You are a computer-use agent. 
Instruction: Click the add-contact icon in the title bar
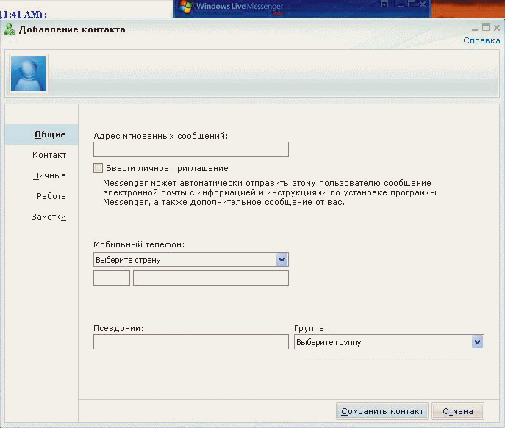coord(10,29)
